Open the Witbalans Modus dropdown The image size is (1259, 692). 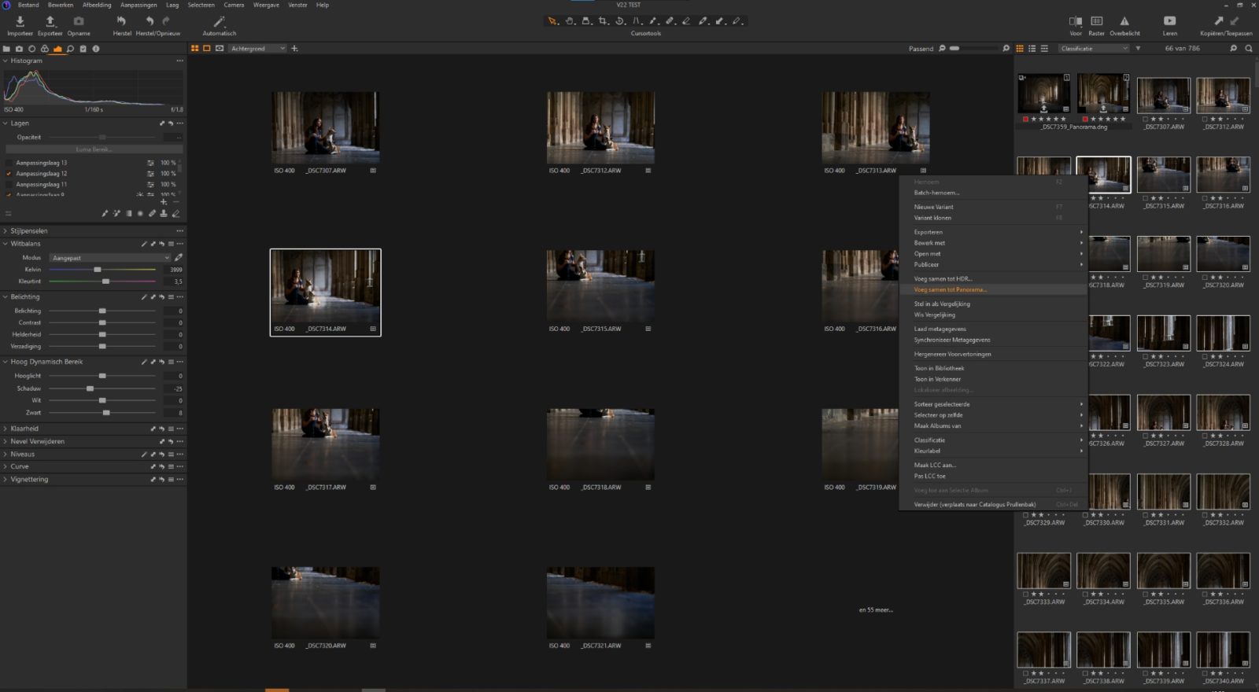[x=110, y=258]
